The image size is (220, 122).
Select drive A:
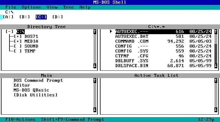(x=8, y=17)
